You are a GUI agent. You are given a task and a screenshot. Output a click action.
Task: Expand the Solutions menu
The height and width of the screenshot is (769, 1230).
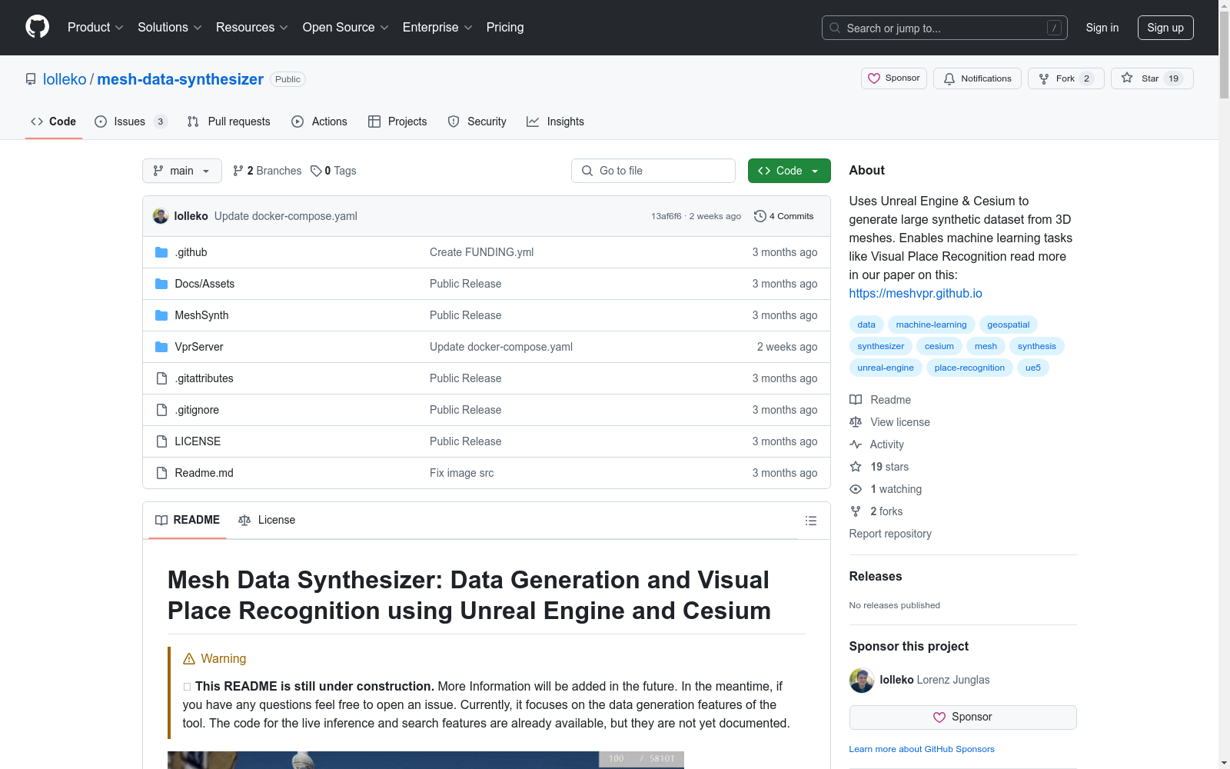click(170, 28)
